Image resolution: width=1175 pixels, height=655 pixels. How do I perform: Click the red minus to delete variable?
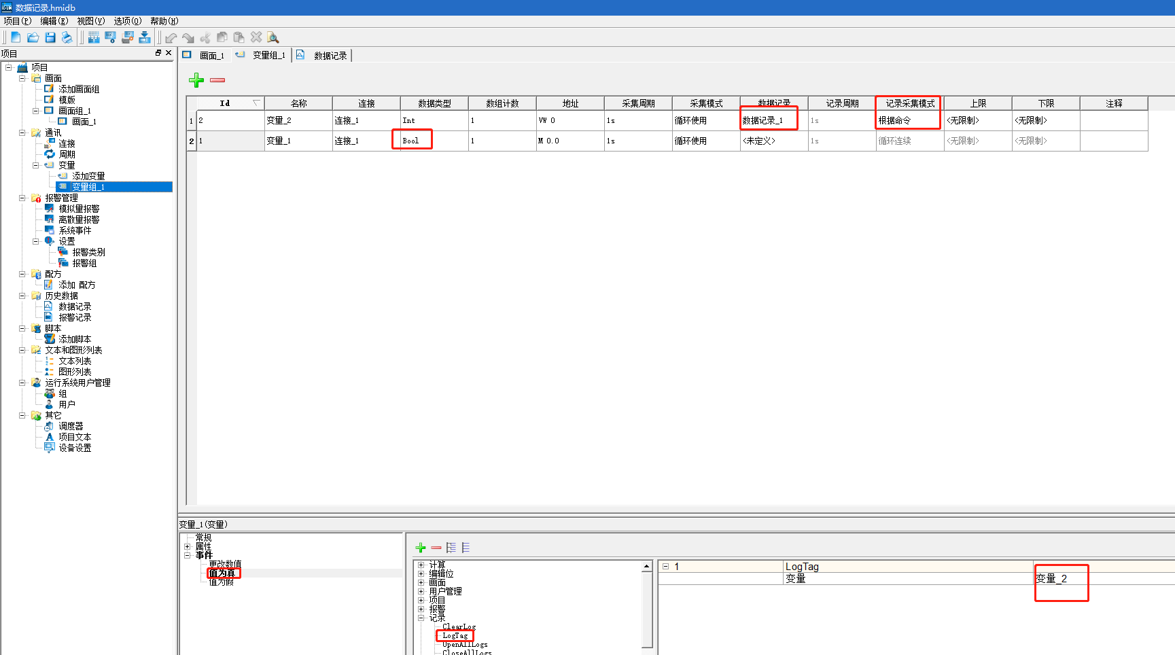click(217, 80)
